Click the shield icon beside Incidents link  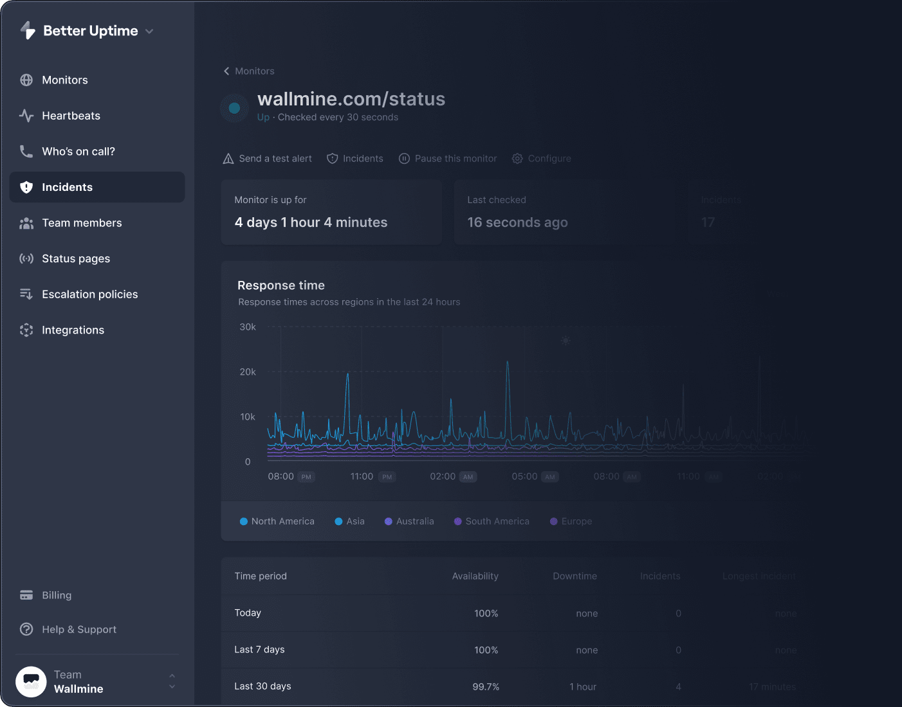click(x=333, y=159)
